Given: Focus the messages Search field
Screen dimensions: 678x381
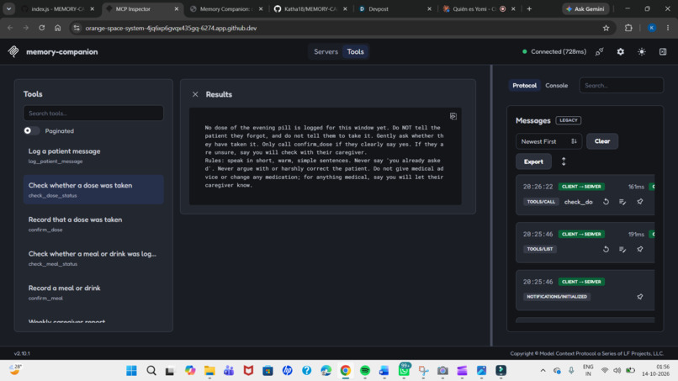Looking at the screenshot, I should click(x=621, y=85).
